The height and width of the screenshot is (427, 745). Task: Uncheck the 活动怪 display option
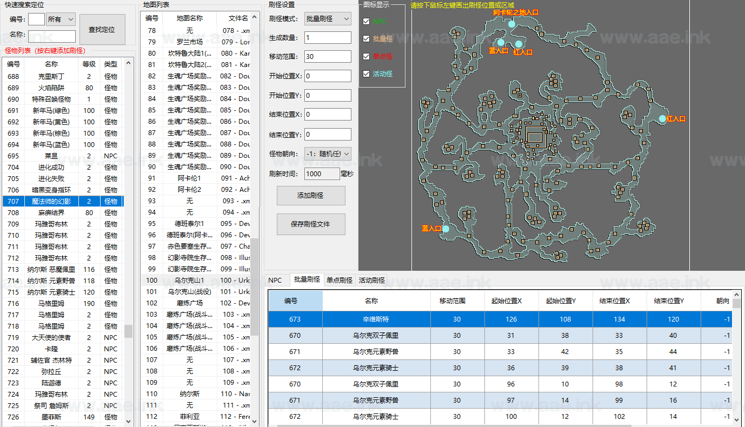click(x=365, y=74)
